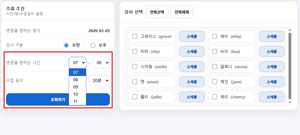This screenshot has width=300, height=135.
Task: Click the teacher list scrollbar up arrow
Action: (290, 30)
